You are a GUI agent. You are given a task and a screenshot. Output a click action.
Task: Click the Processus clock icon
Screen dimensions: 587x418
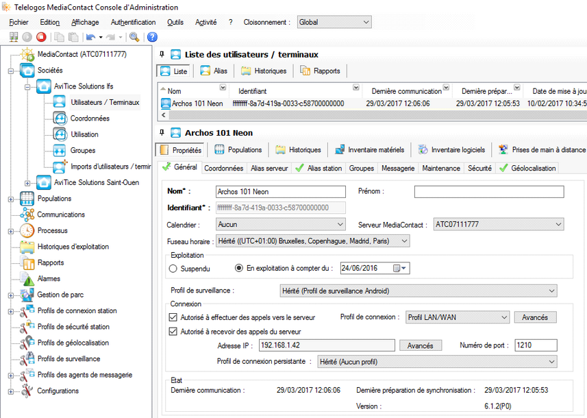(27, 231)
